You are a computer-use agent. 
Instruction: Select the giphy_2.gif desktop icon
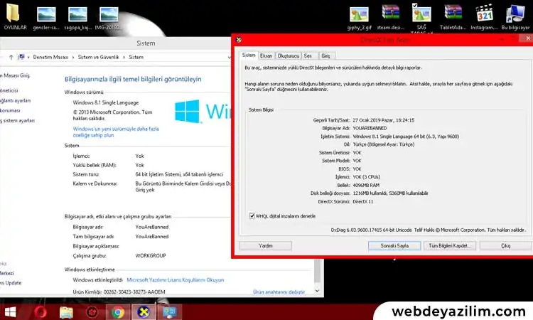pyautogui.click(x=360, y=18)
